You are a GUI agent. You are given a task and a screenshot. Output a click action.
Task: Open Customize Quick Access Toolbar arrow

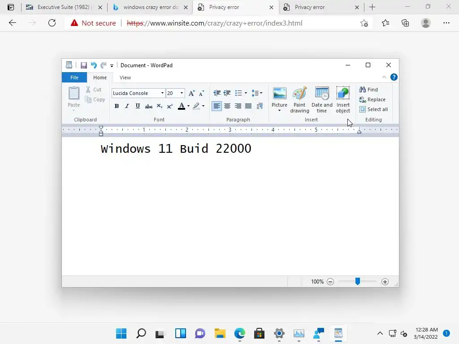(112, 65)
